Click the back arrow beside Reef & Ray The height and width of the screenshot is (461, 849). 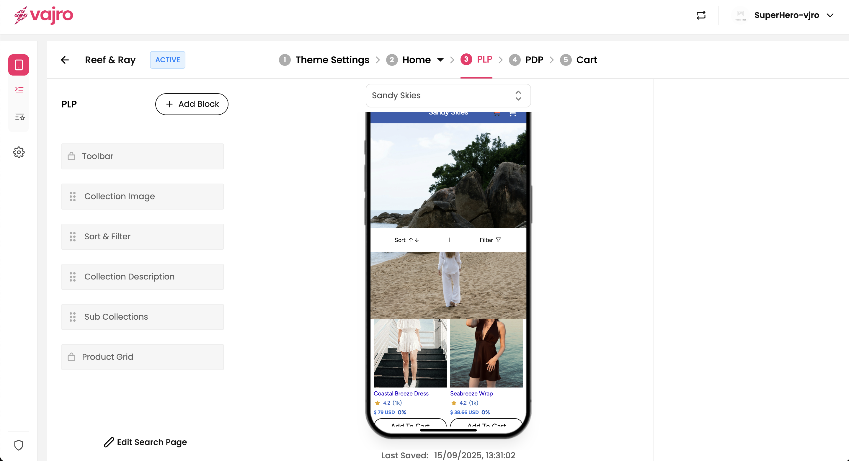[65, 60]
